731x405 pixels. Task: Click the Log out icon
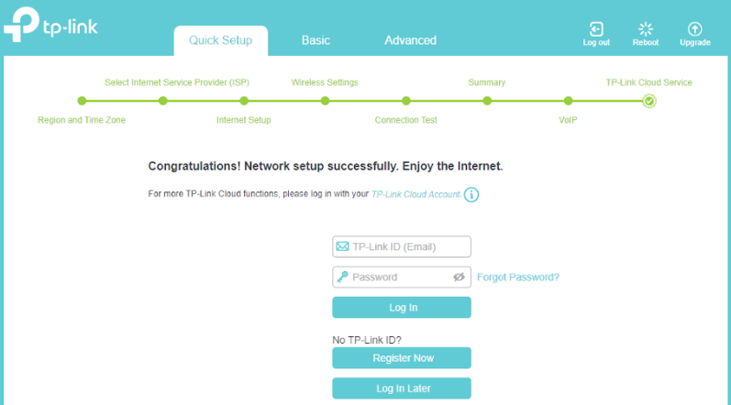pos(596,29)
